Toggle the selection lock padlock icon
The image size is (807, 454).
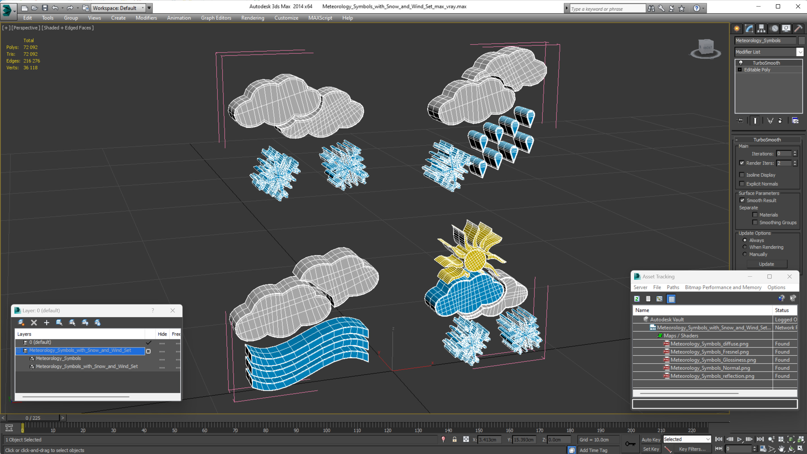click(454, 440)
